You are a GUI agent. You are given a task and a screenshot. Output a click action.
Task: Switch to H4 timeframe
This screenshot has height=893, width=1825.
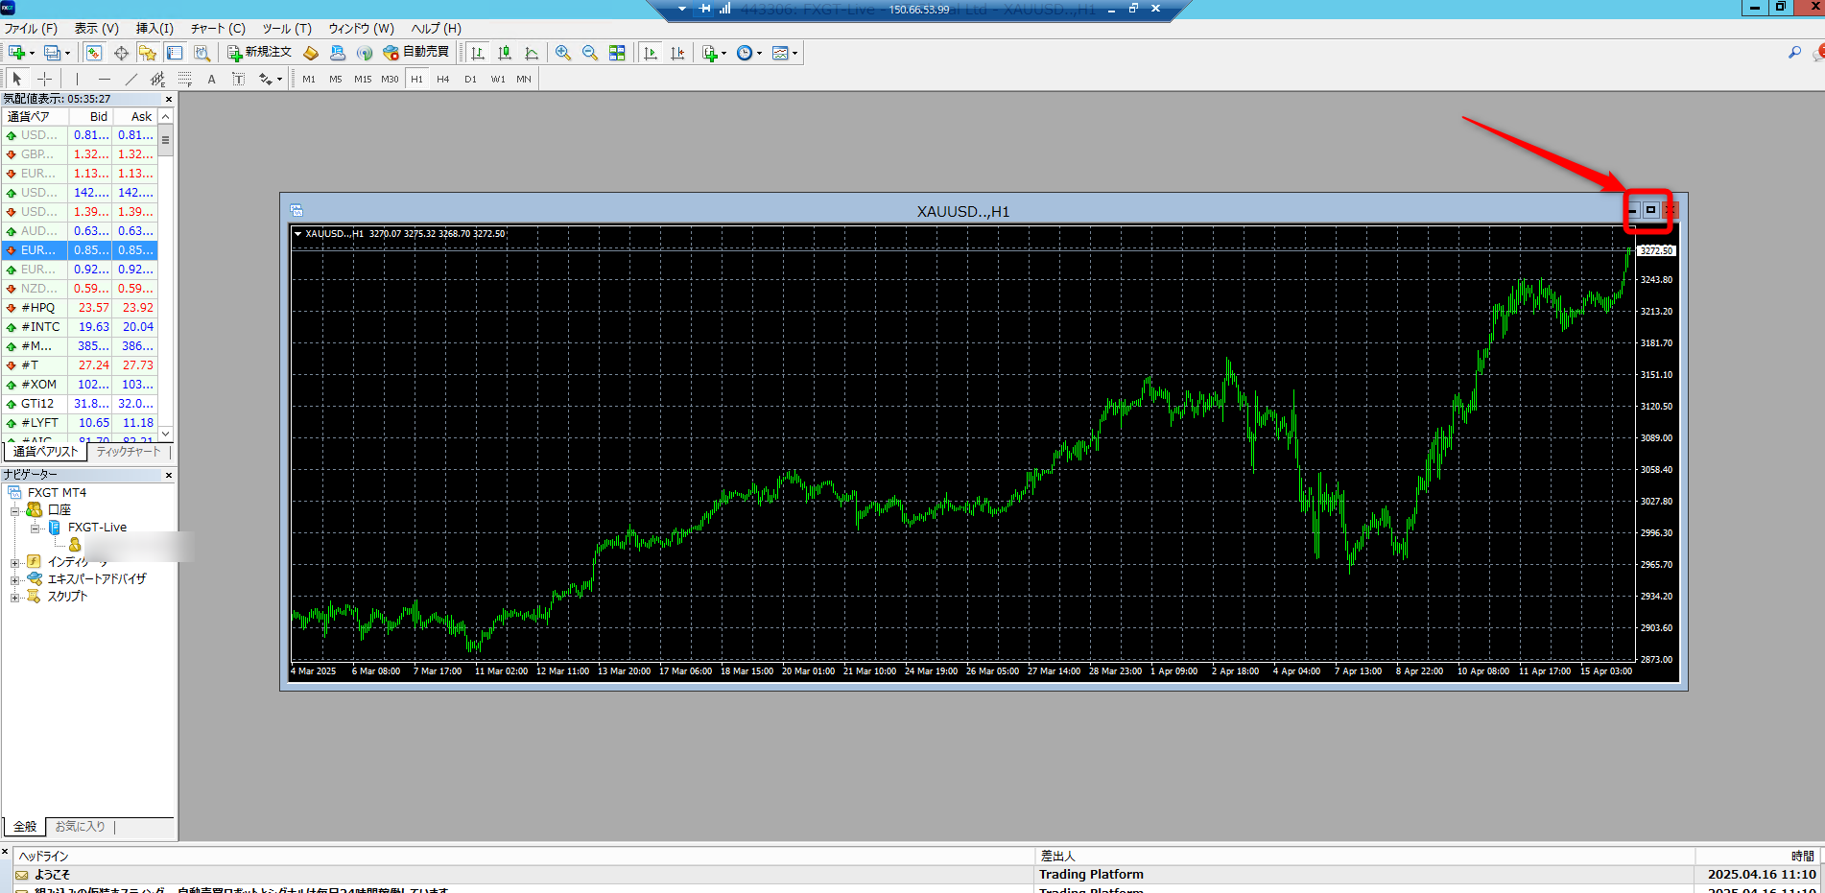pyautogui.click(x=443, y=79)
